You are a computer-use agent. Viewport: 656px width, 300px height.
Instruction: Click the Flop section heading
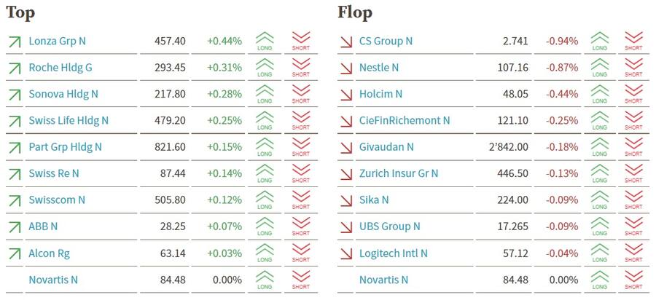[x=355, y=12]
